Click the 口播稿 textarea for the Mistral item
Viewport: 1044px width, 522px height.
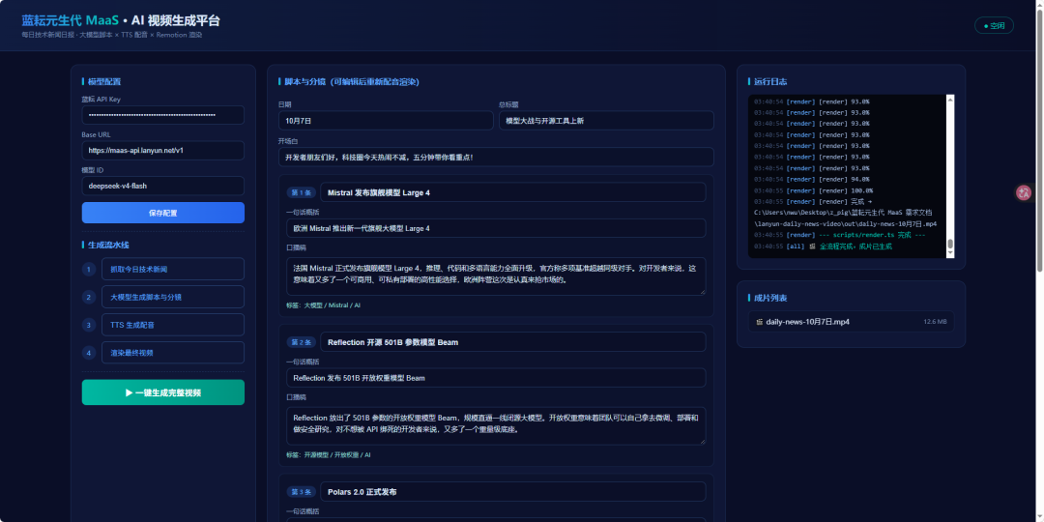[x=496, y=276]
